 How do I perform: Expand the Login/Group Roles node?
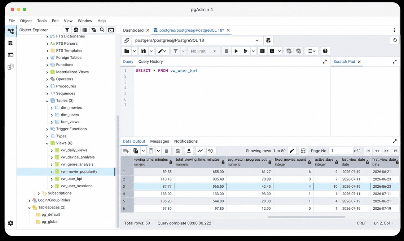point(29,200)
